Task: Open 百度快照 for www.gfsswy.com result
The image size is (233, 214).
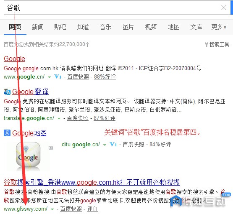Action: click(x=71, y=209)
